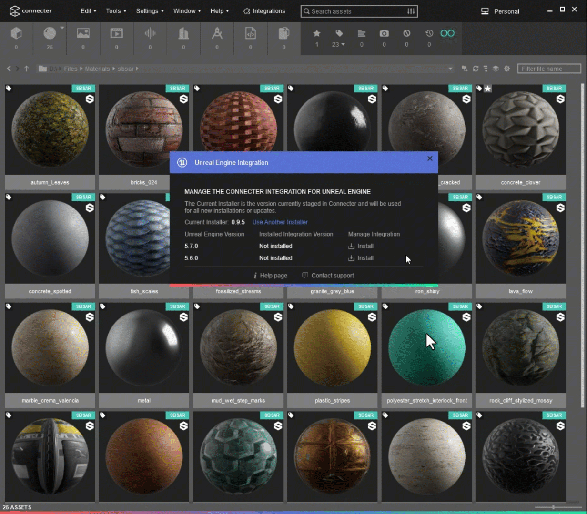The height and width of the screenshot is (514, 587).
Task: Open the Edit menu
Action: click(x=88, y=11)
